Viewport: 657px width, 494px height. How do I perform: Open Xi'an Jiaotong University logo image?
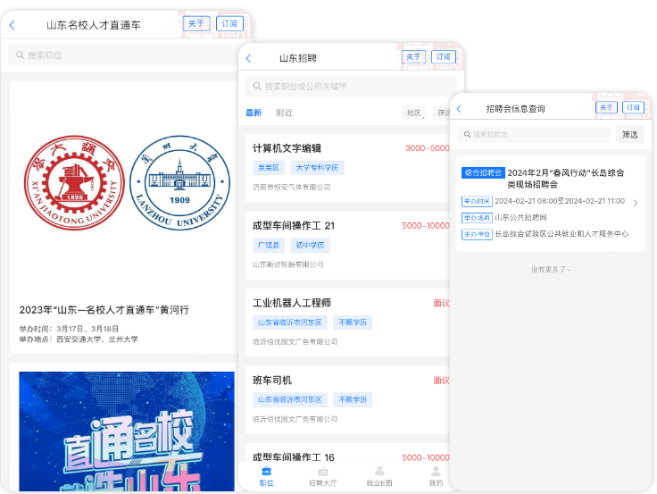74,182
